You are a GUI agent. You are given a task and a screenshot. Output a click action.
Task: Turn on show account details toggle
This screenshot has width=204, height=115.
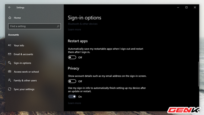tap(72, 81)
